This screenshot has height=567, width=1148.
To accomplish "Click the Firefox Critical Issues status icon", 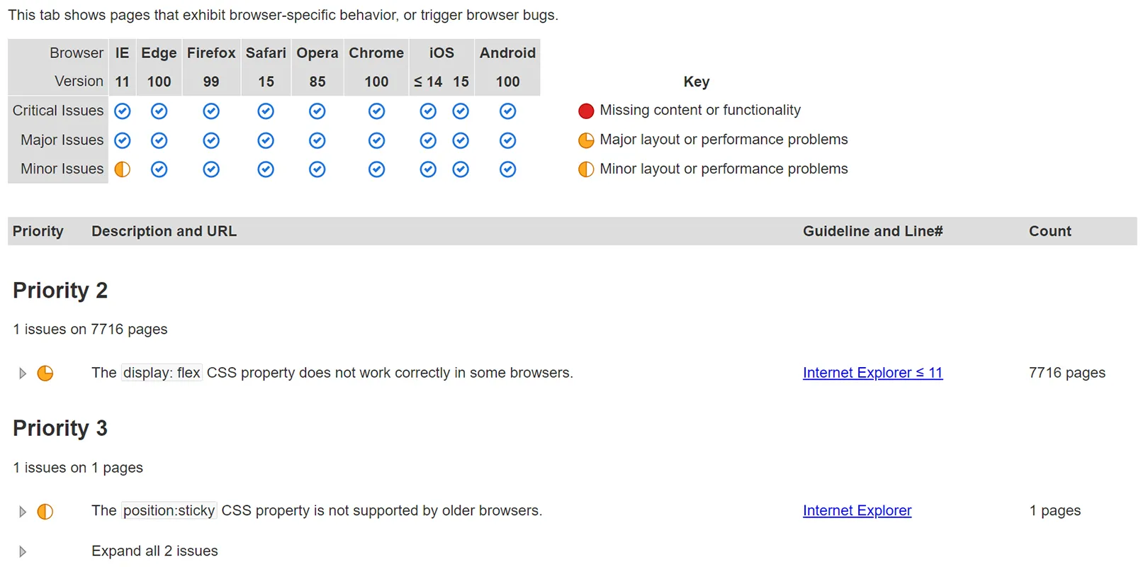I will [x=210, y=111].
